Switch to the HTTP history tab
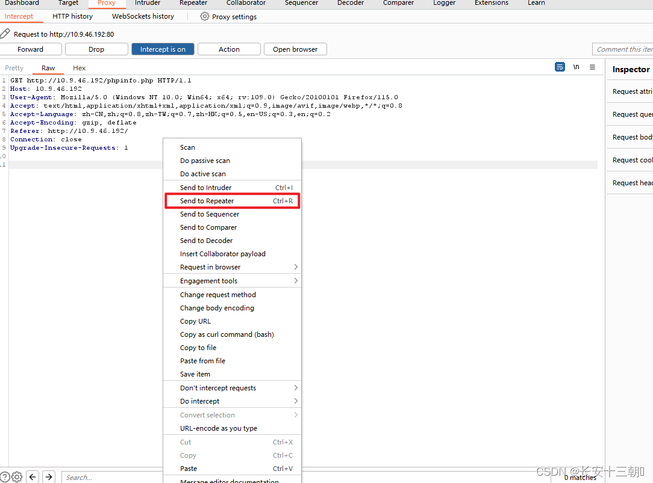This screenshot has height=483, width=653. [72, 16]
